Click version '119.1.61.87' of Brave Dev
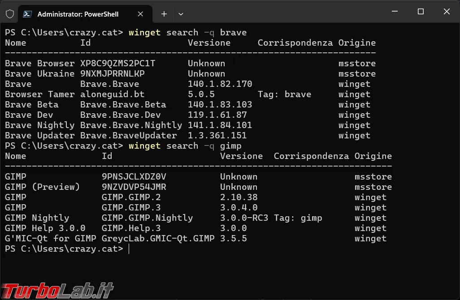460x300 pixels. (x=217, y=115)
